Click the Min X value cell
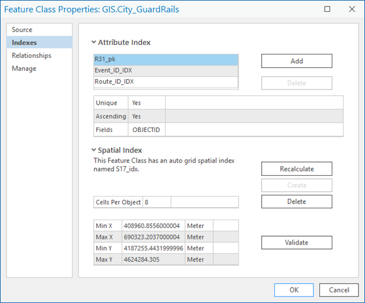The height and width of the screenshot is (303, 365). click(x=153, y=225)
